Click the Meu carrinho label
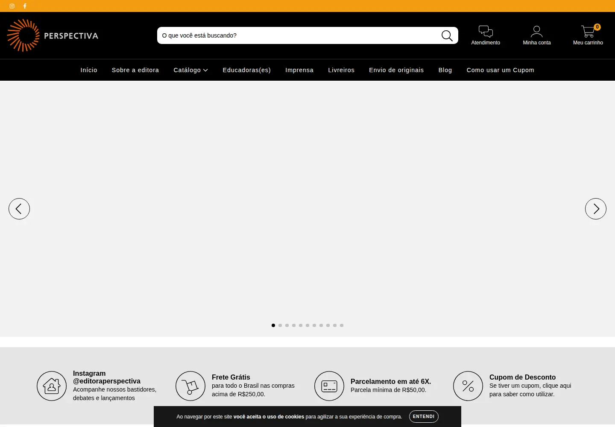 coord(588,43)
